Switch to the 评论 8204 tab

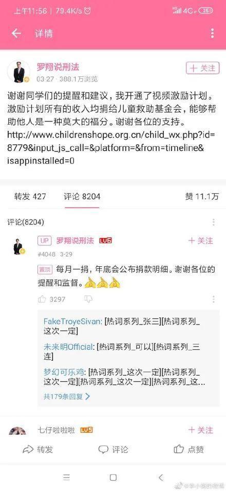click(82, 196)
